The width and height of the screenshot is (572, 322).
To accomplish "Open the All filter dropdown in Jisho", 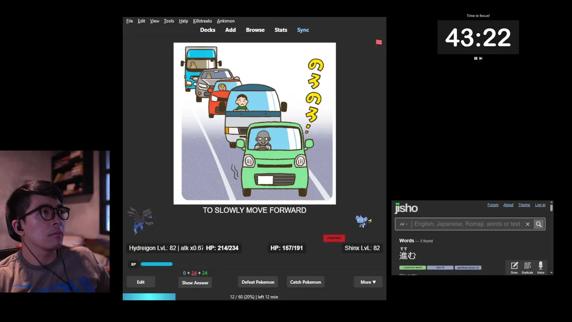I will [404, 224].
